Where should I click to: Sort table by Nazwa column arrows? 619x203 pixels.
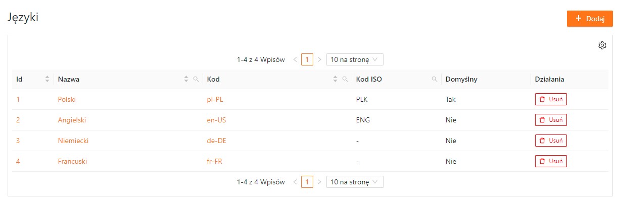pos(186,79)
